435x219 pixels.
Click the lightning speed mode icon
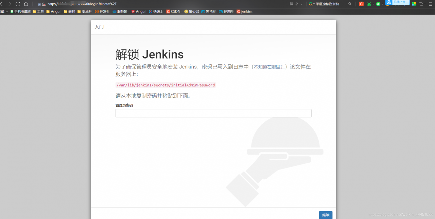coord(297,4)
